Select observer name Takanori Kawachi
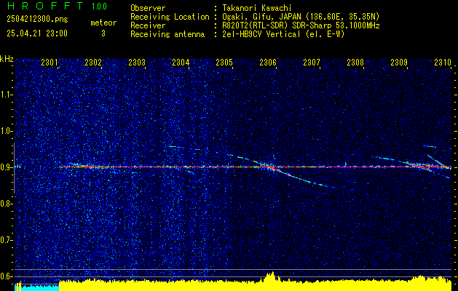The width and height of the screenshot is (458, 291). [257, 8]
